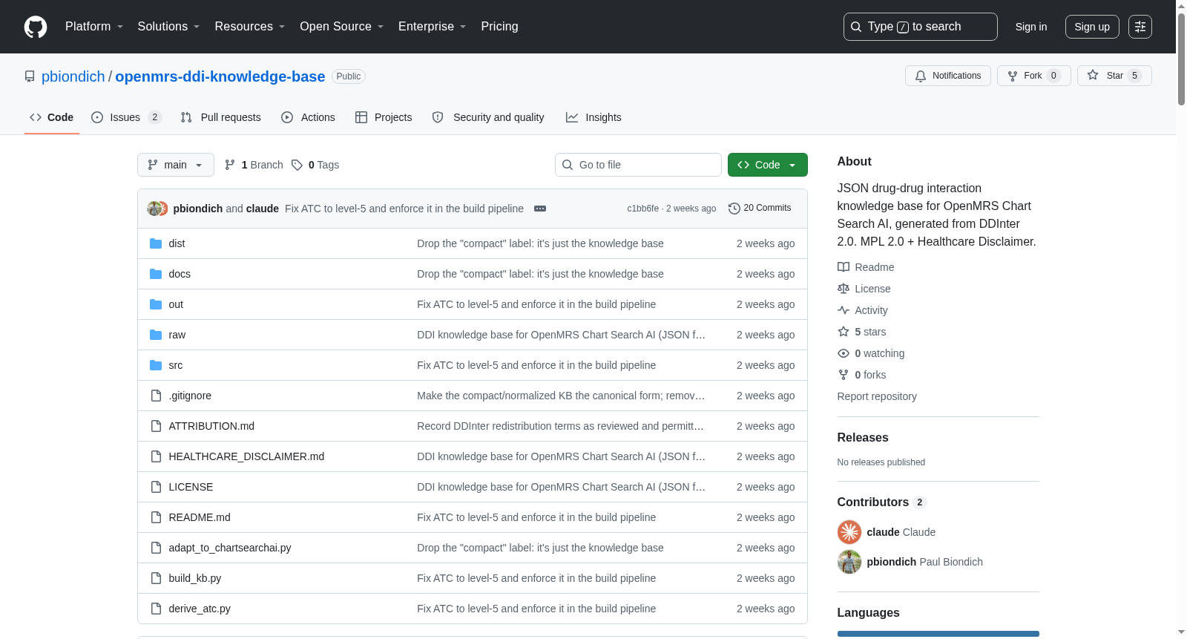The height and width of the screenshot is (639, 1187).
Task: Click the out folder icon
Action: click(x=156, y=304)
